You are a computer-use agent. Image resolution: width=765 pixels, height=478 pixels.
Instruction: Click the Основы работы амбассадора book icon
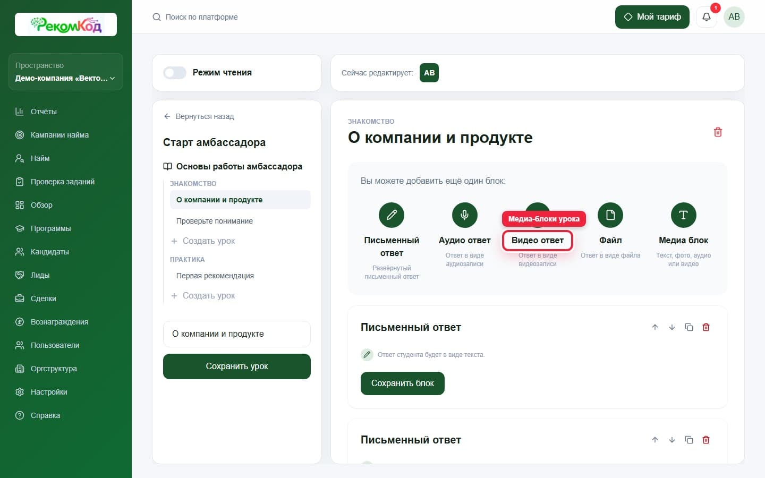[x=167, y=166]
